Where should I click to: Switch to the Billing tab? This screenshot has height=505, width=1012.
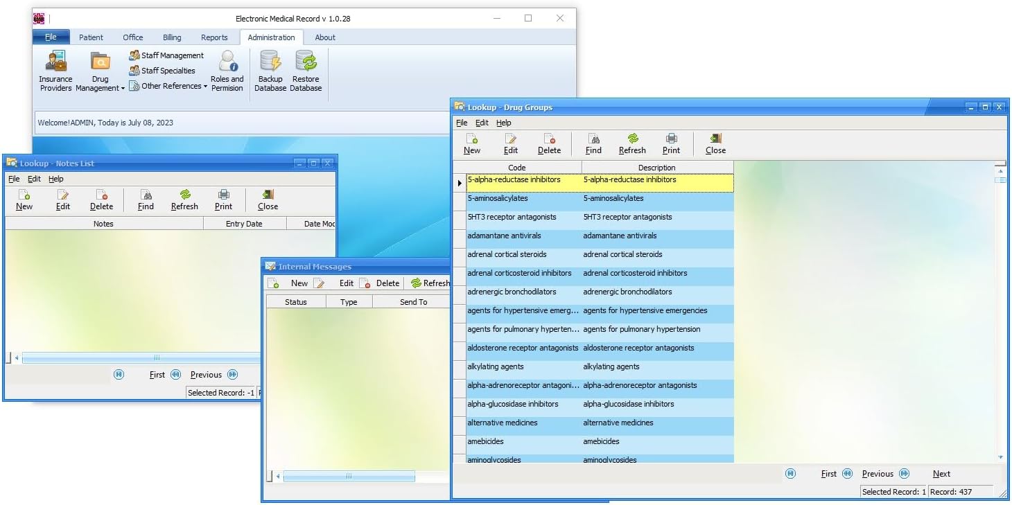(171, 37)
